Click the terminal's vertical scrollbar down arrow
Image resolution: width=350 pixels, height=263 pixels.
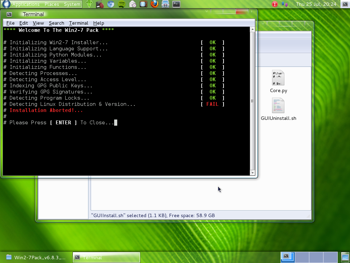coord(253,173)
